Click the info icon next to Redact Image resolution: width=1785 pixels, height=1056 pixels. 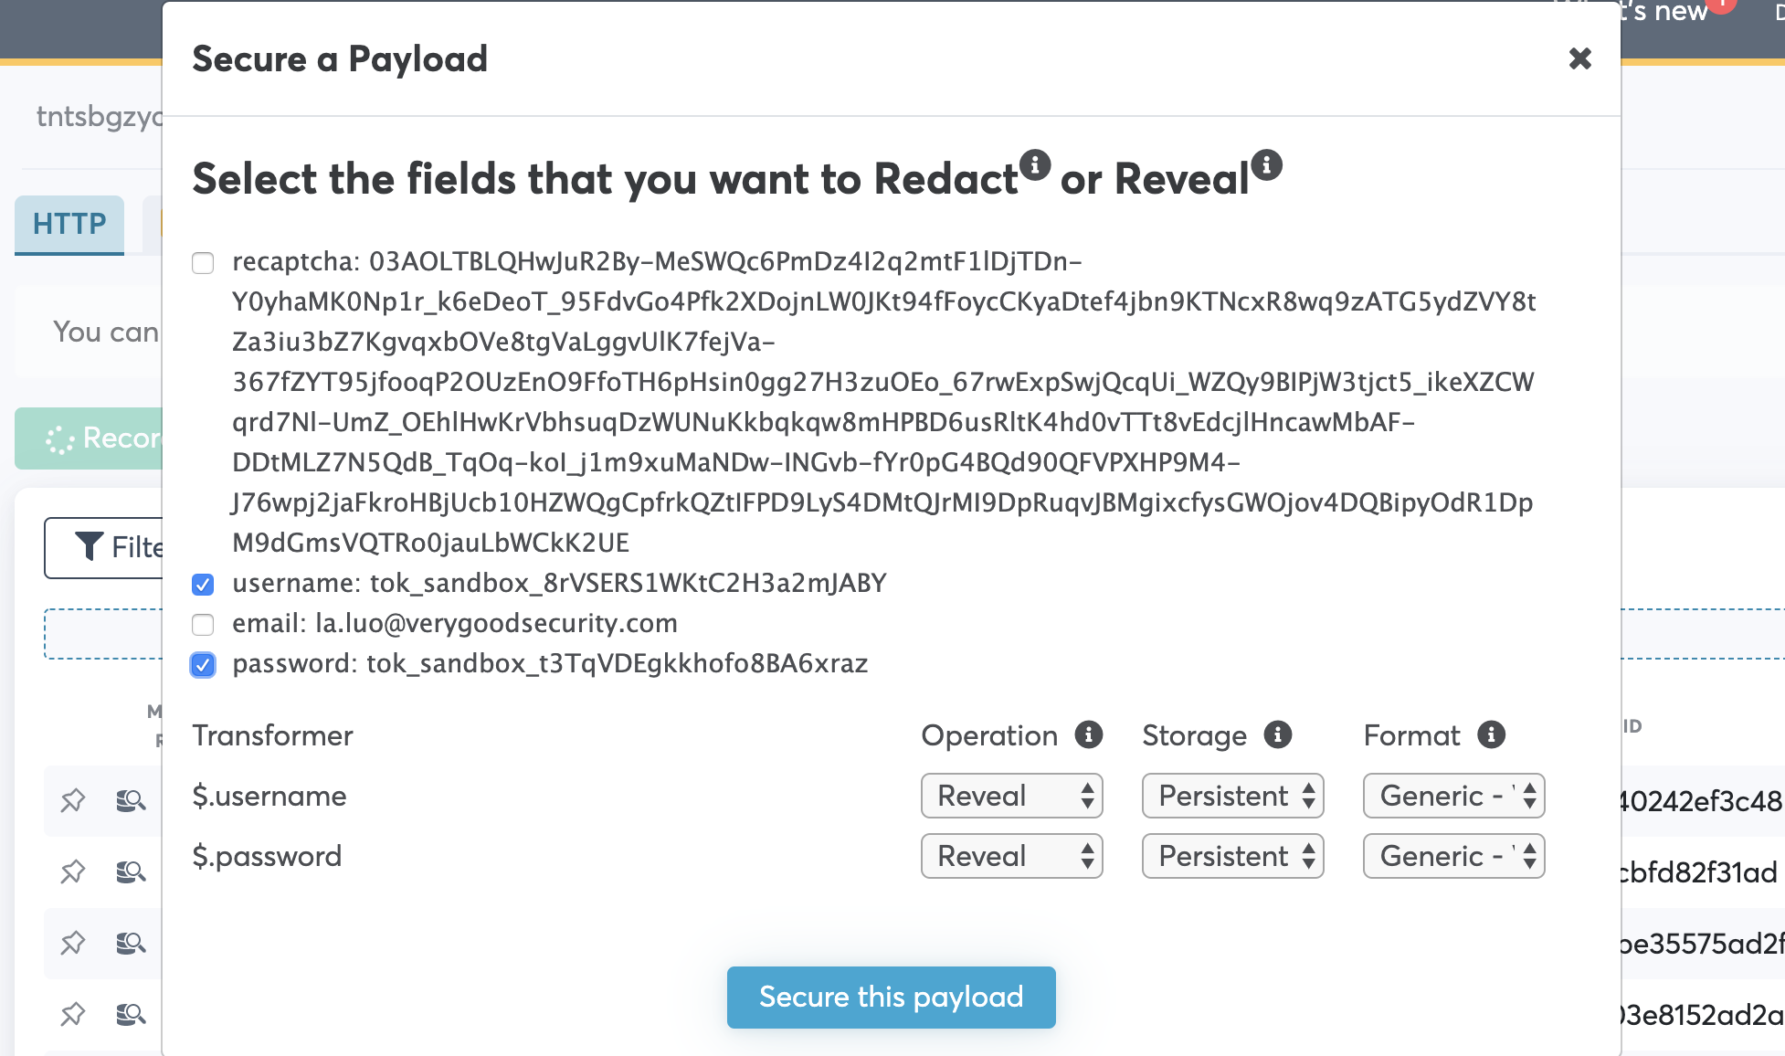click(1034, 165)
